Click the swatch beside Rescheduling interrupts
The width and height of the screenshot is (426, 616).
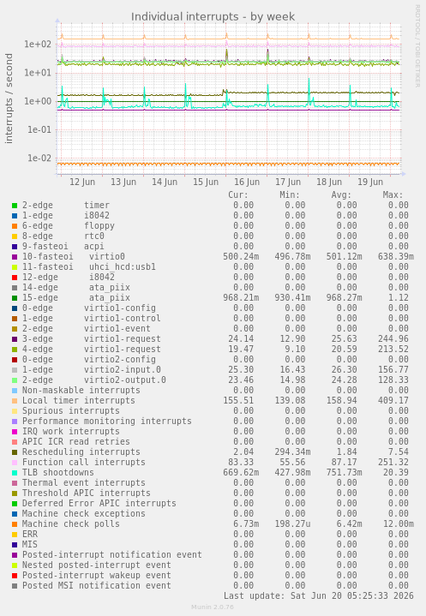pyautogui.click(x=15, y=452)
